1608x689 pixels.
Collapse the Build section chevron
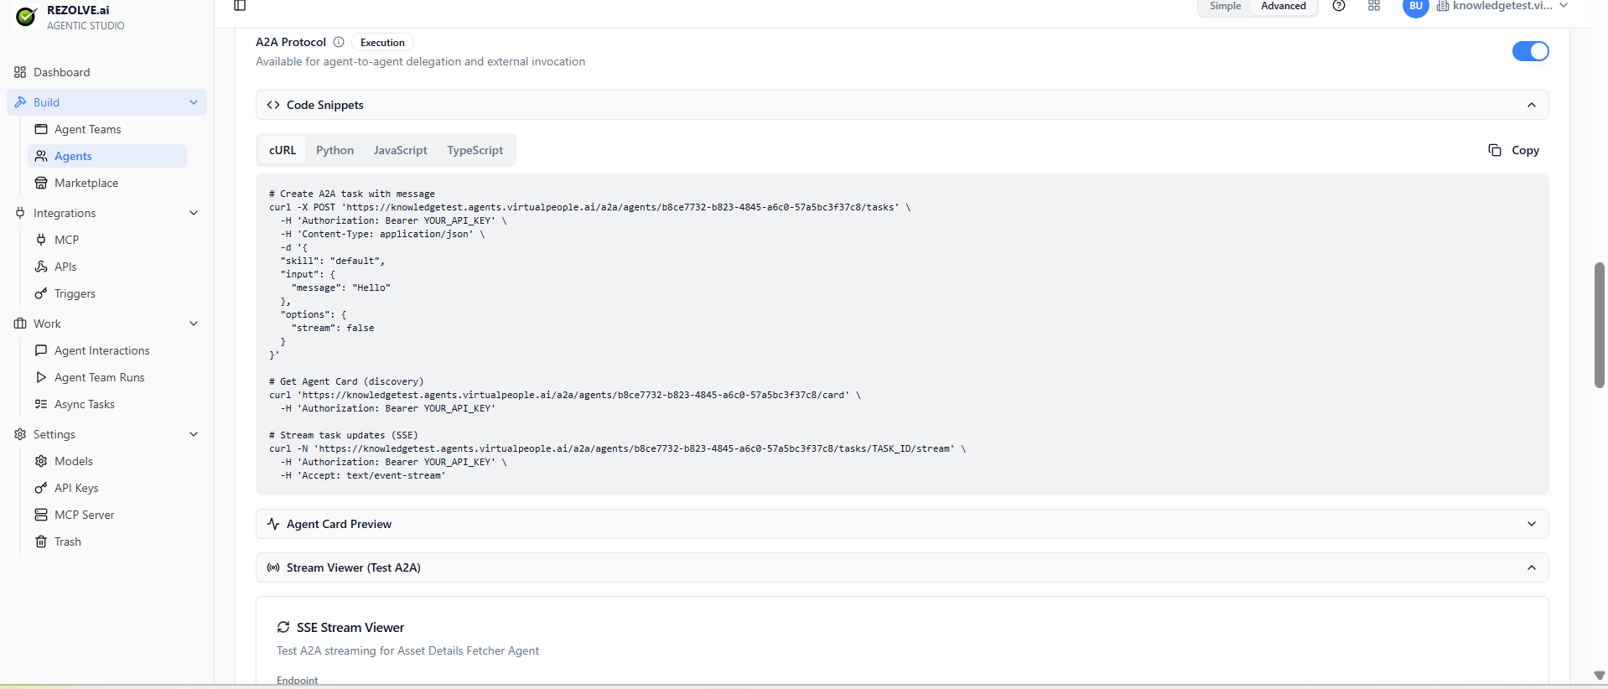click(194, 102)
